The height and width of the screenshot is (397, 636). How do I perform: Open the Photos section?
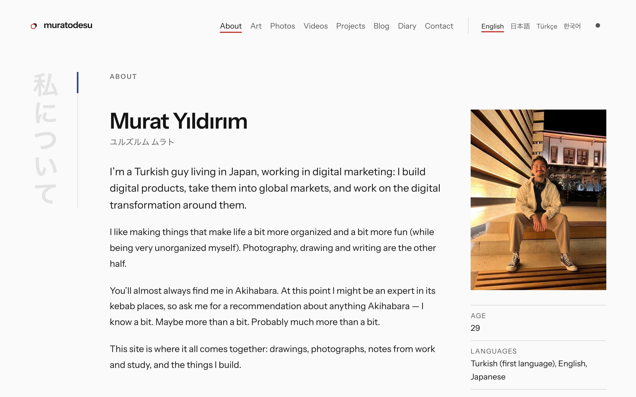[x=282, y=26]
